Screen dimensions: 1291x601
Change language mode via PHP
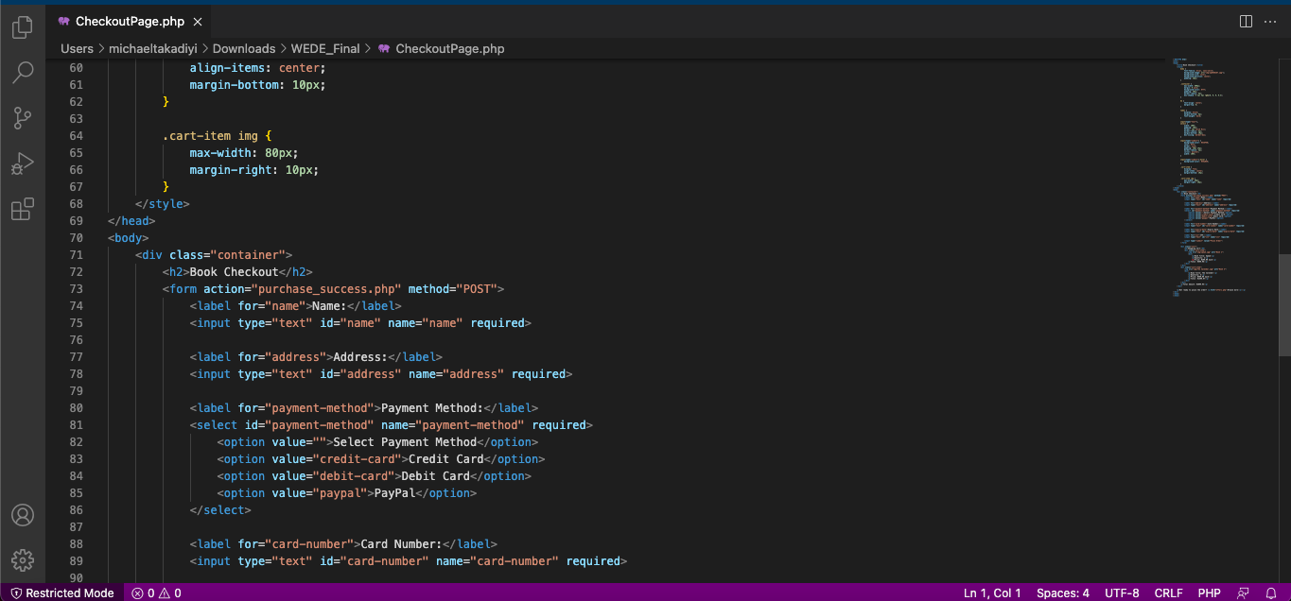point(1209,592)
